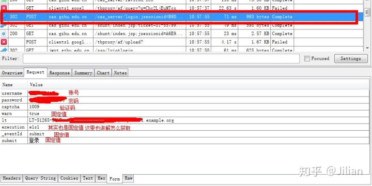Viewport: 372px width, 186px height.
Task: Switch to the Query String view
Action: point(41,178)
